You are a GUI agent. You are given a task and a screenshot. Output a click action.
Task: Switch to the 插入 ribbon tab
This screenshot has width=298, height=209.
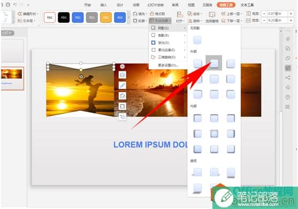(104, 5)
